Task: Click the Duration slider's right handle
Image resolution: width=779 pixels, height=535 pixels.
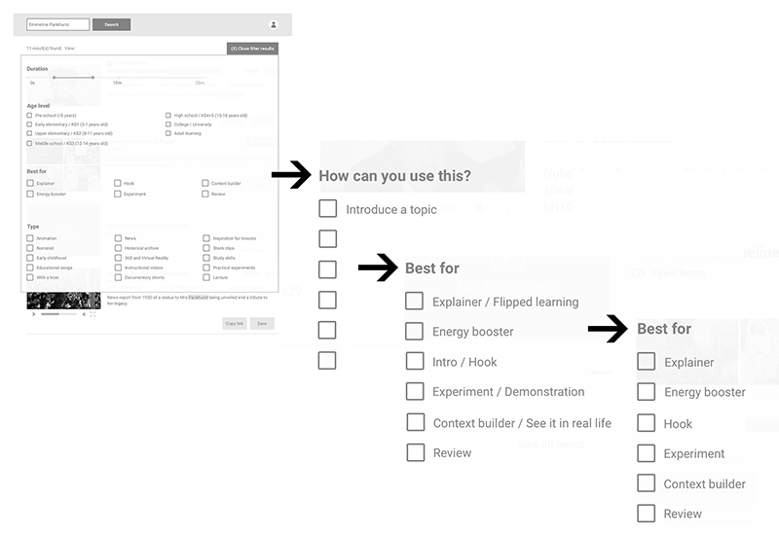Action: [93, 77]
